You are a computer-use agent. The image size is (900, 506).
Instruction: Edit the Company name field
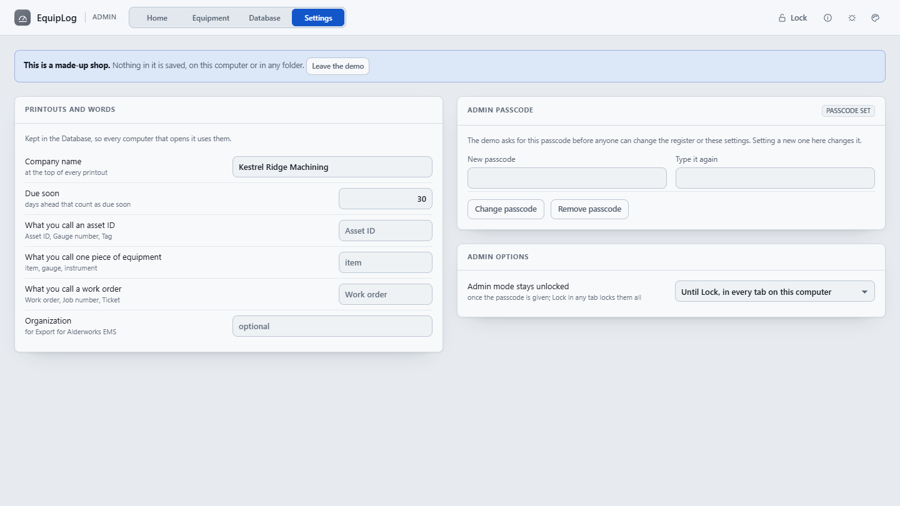click(332, 167)
